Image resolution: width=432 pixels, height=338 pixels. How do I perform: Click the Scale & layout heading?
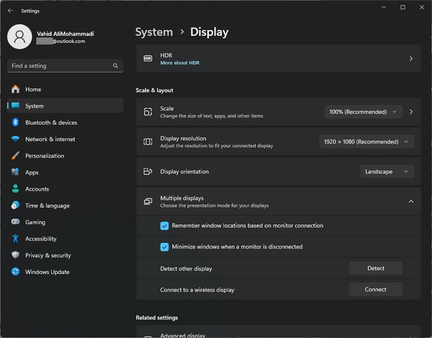pos(154,90)
